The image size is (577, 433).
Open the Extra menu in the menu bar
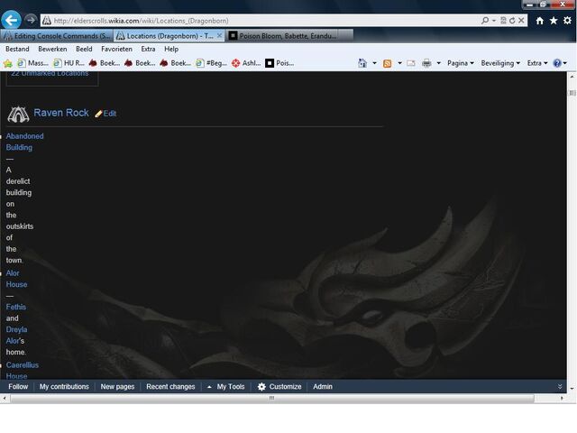pos(148,49)
